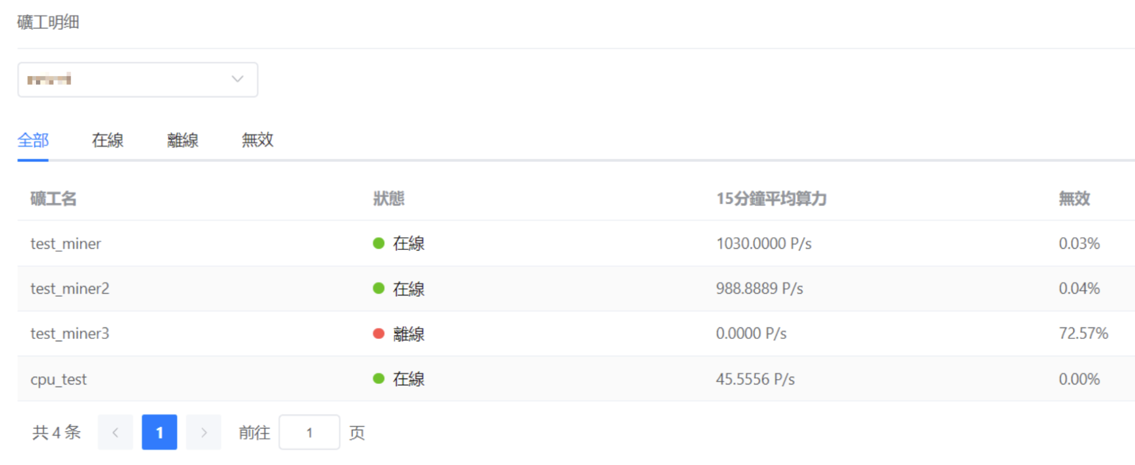Click red offline dot for test_miner3

pyautogui.click(x=378, y=333)
